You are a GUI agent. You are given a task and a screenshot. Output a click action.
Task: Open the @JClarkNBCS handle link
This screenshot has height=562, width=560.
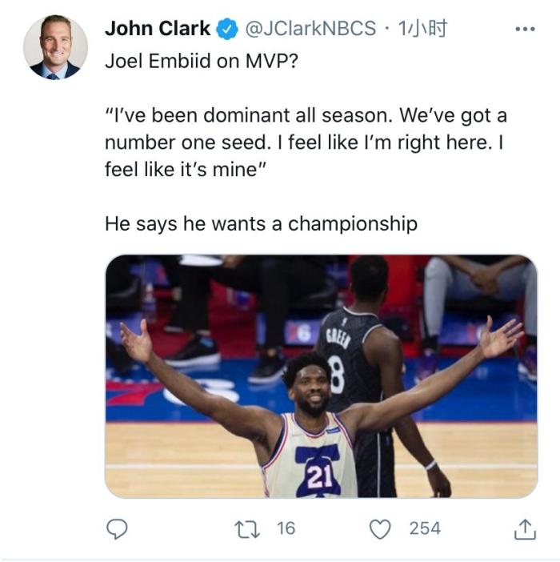(309, 29)
